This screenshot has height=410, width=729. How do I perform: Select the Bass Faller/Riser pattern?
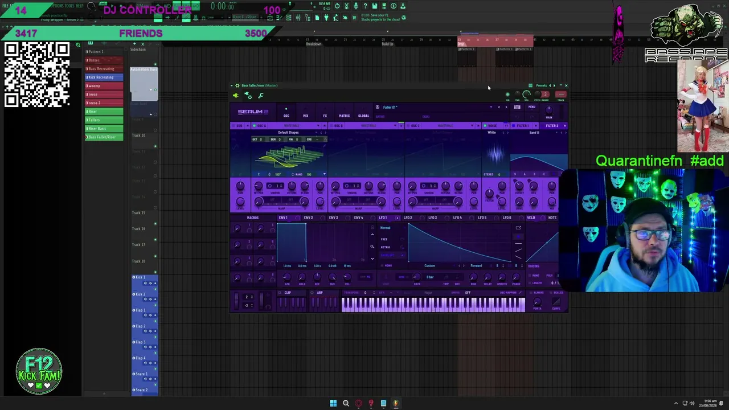[x=104, y=137]
